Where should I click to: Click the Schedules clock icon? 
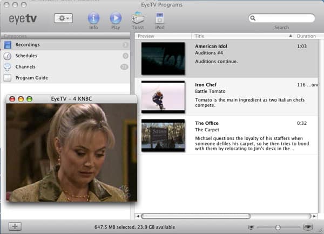pyautogui.click(x=8, y=56)
